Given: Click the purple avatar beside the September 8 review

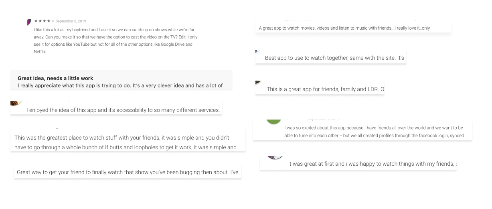Looking at the screenshot, I should 29,22.
